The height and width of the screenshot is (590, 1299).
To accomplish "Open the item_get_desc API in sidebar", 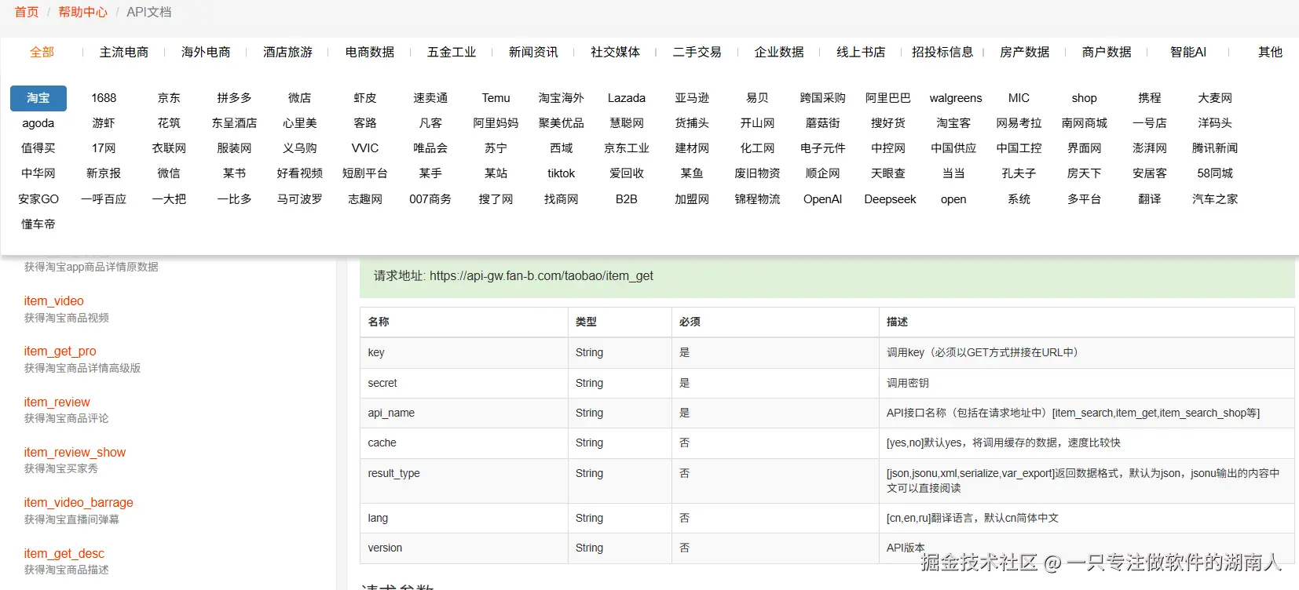I will (64, 554).
